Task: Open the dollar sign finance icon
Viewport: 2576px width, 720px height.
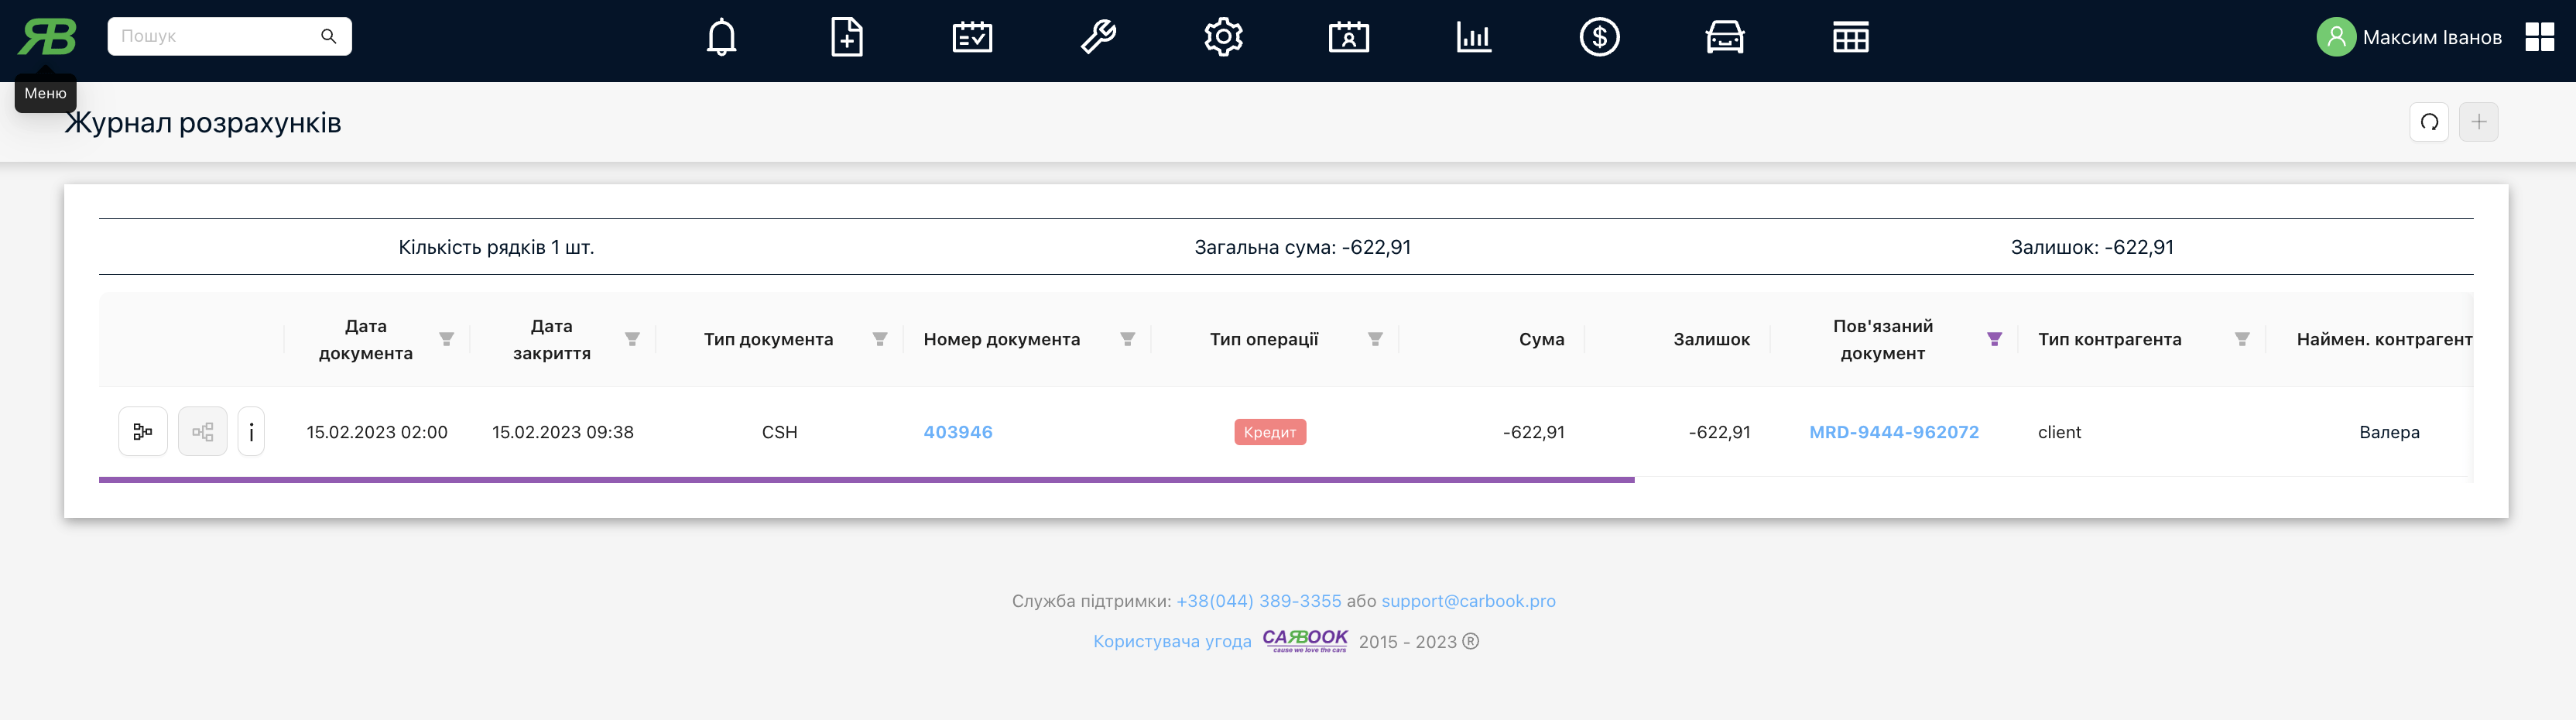Action: 1599,38
